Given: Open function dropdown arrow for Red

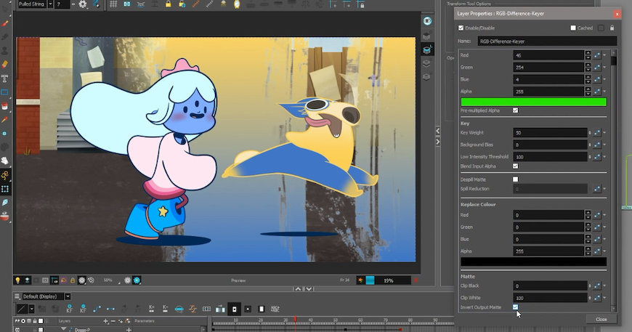Looking at the screenshot, I should coord(604,55).
